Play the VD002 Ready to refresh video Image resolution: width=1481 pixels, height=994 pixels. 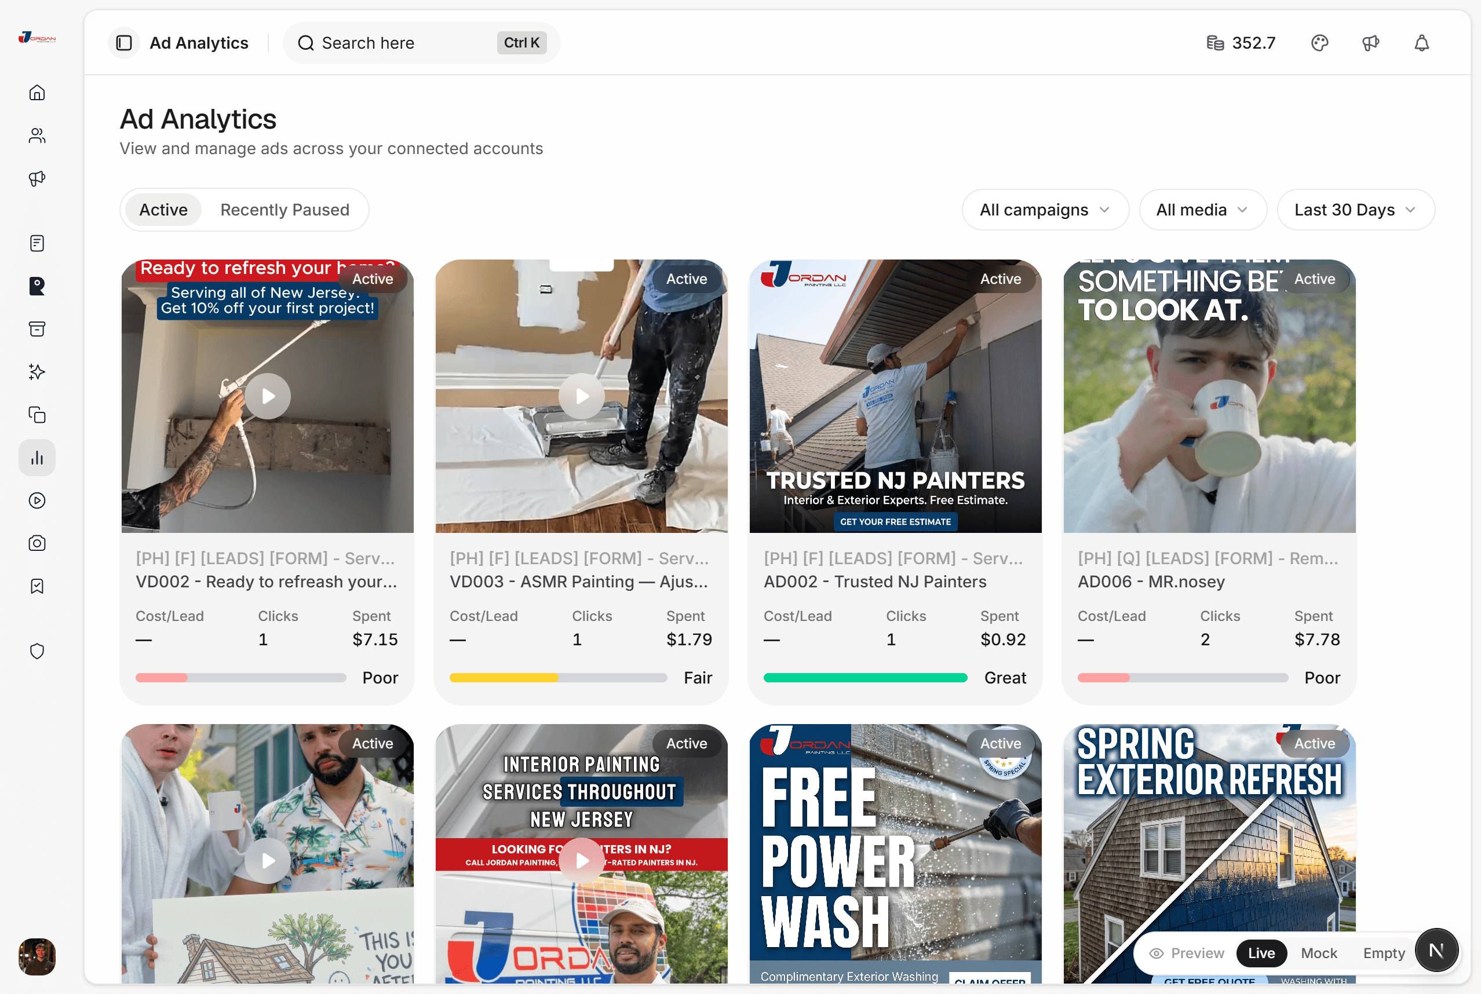click(x=268, y=396)
